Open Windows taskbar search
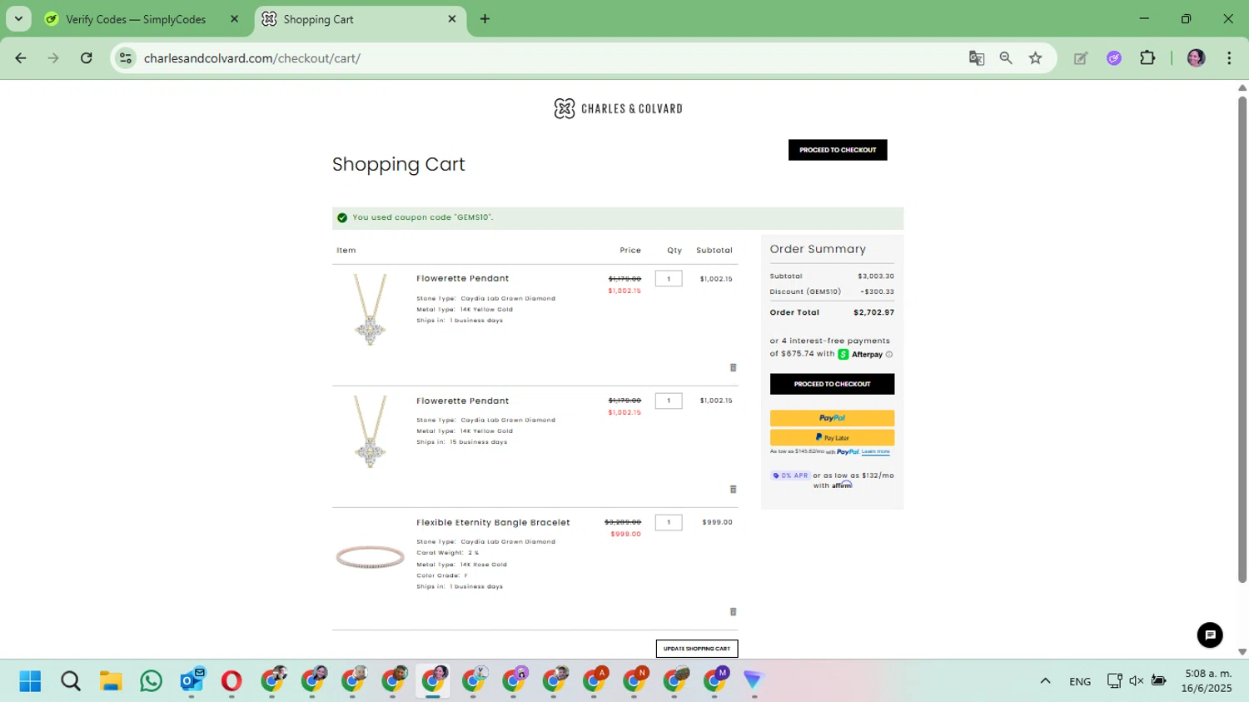The width and height of the screenshot is (1249, 702). pos(71,681)
